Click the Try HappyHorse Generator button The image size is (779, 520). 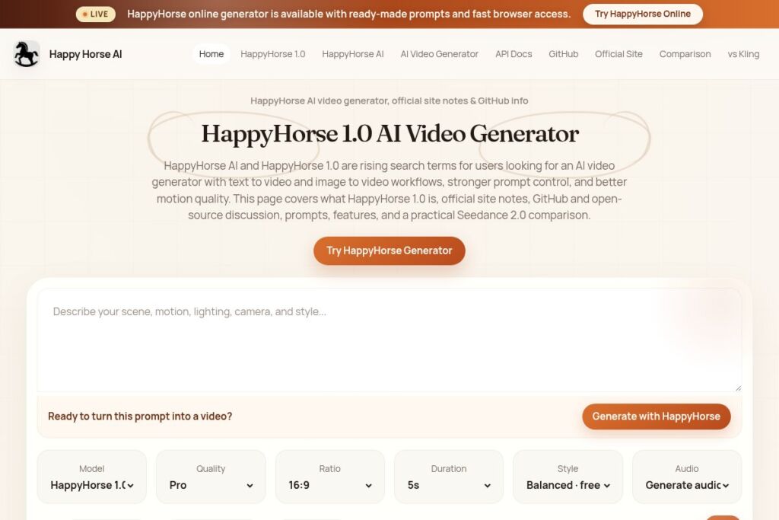click(x=389, y=250)
